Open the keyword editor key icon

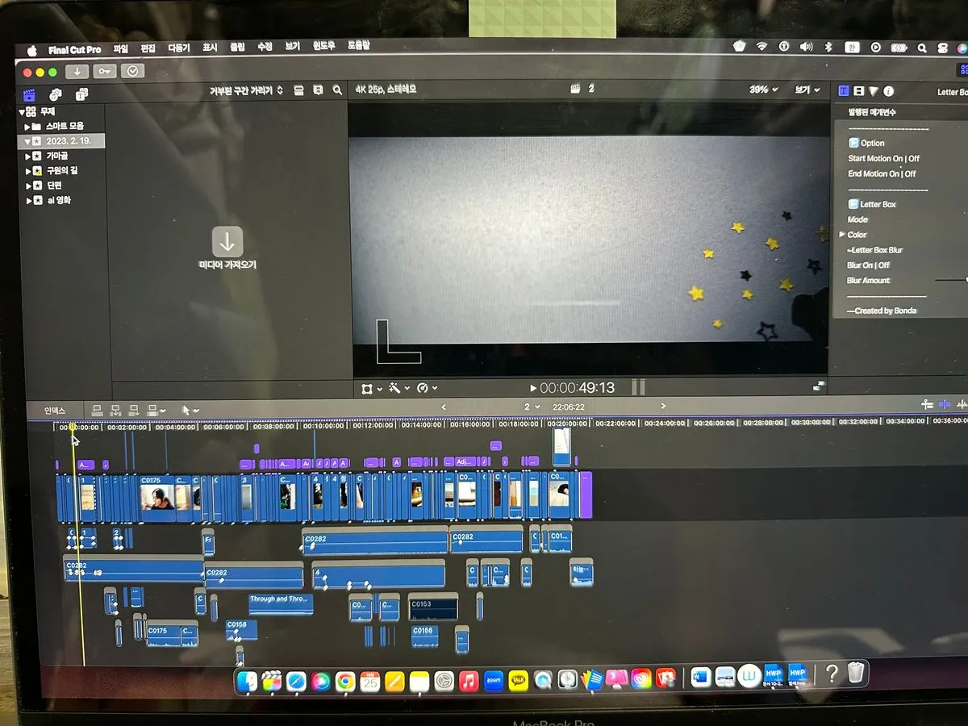coord(105,71)
